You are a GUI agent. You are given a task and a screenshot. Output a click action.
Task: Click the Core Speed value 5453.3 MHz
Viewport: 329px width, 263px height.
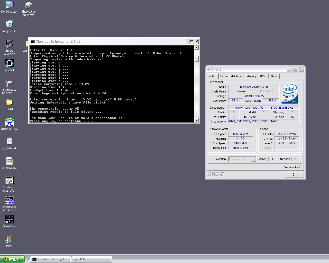241,134
